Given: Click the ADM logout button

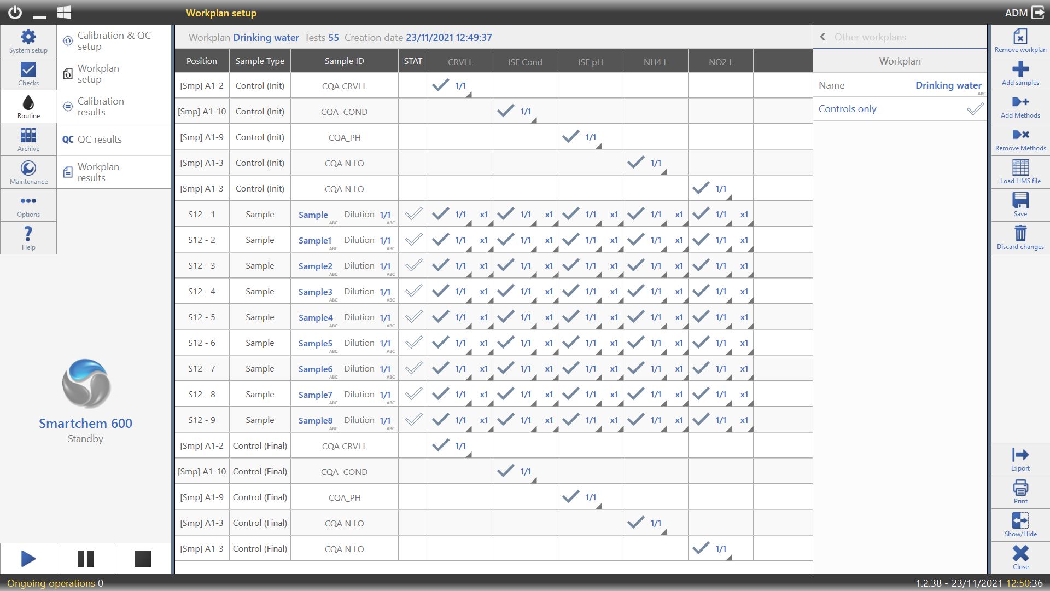Looking at the screenshot, I should click(x=1038, y=13).
